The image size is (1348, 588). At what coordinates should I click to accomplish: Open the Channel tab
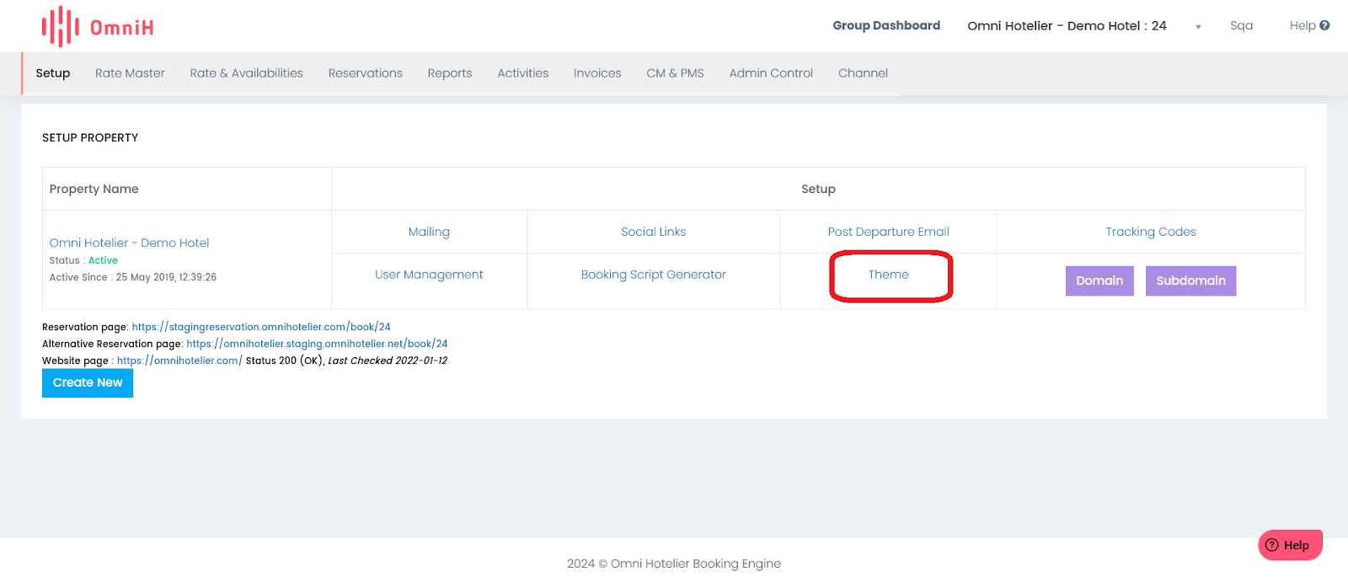point(863,73)
